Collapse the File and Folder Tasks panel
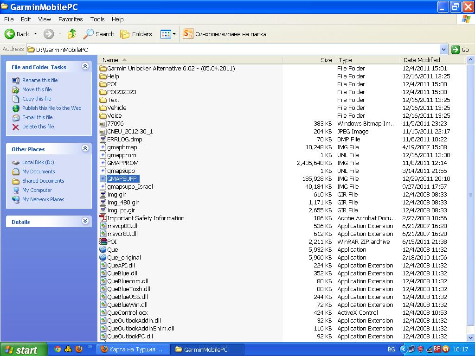The height and width of the screenshot is (356, 475). (85, 67)
